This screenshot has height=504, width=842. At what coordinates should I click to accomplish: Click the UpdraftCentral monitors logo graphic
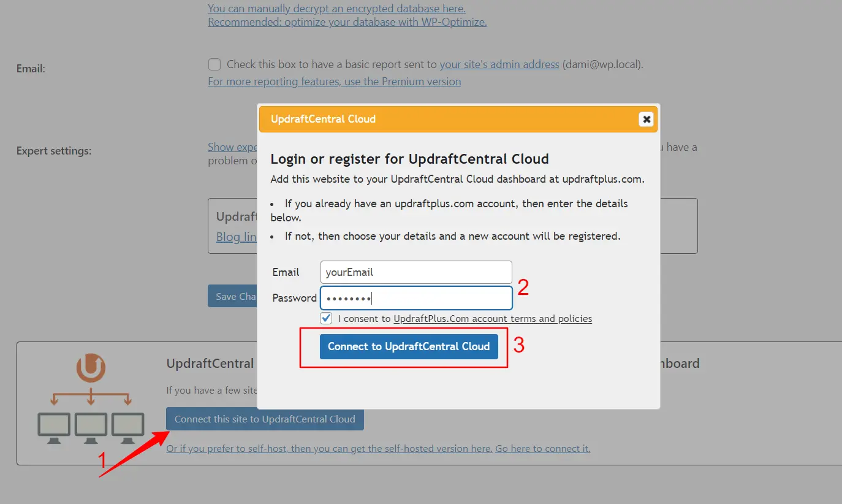pyautogui.click(x=91, y=399)
